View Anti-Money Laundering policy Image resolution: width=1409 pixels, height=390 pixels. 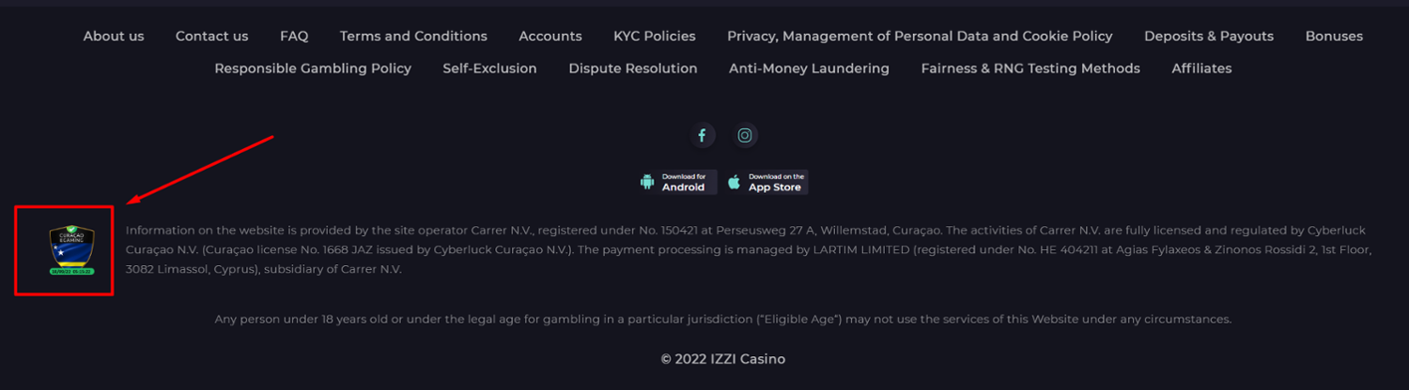809,68
